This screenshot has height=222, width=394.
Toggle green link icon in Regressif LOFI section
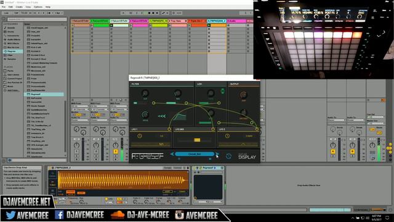[x=222, y=91]
